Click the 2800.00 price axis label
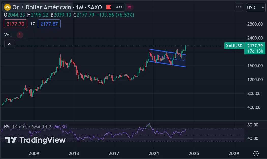Image resolution: width=267 pixels, height=159 pixels. 255,24
